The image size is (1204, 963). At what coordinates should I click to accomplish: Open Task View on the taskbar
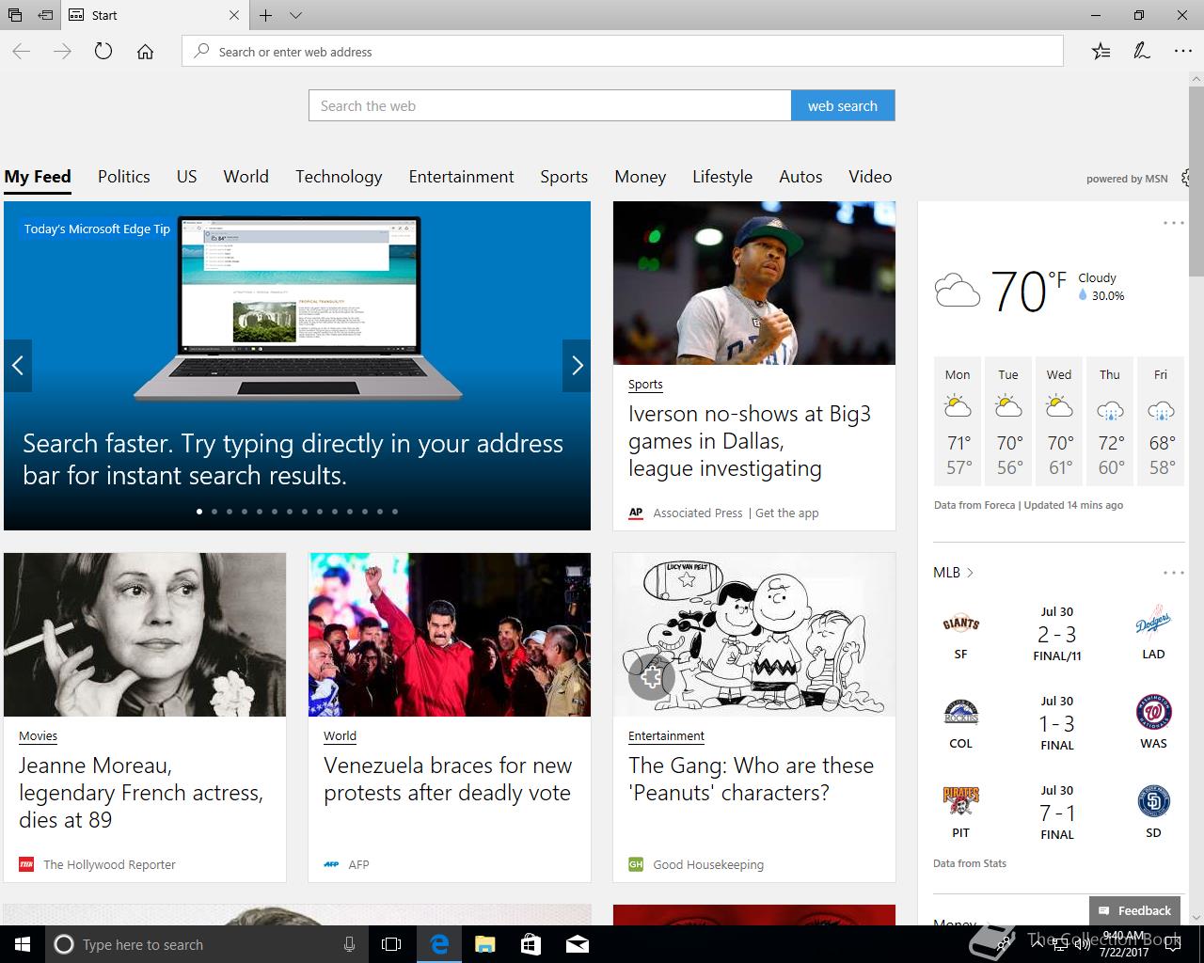click(x=391, y=944)
